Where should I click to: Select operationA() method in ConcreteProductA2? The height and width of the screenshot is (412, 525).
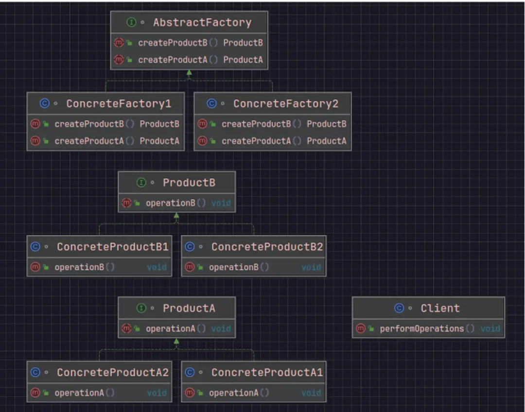point(79,393)
